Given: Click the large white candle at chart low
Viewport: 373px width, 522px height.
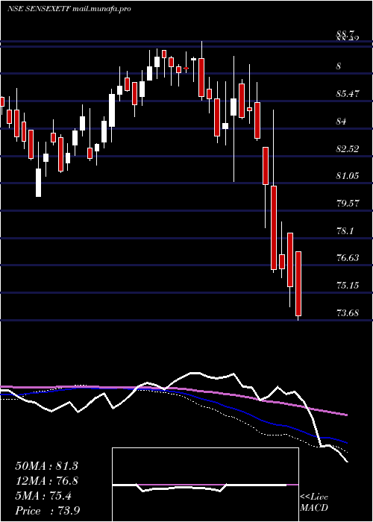Looking at the screenshot, I should click(39, 183).
